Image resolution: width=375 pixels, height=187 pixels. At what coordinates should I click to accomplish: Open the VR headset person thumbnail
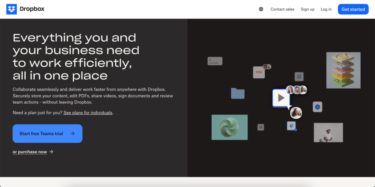coord(328,132)
